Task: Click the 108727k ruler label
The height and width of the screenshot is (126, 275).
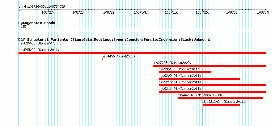Action: tap(48, 12)
